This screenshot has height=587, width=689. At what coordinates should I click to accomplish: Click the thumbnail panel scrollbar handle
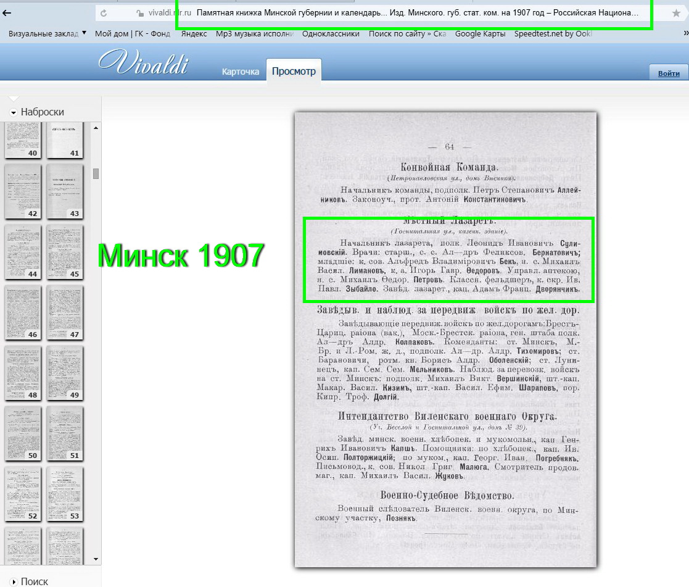96,173
